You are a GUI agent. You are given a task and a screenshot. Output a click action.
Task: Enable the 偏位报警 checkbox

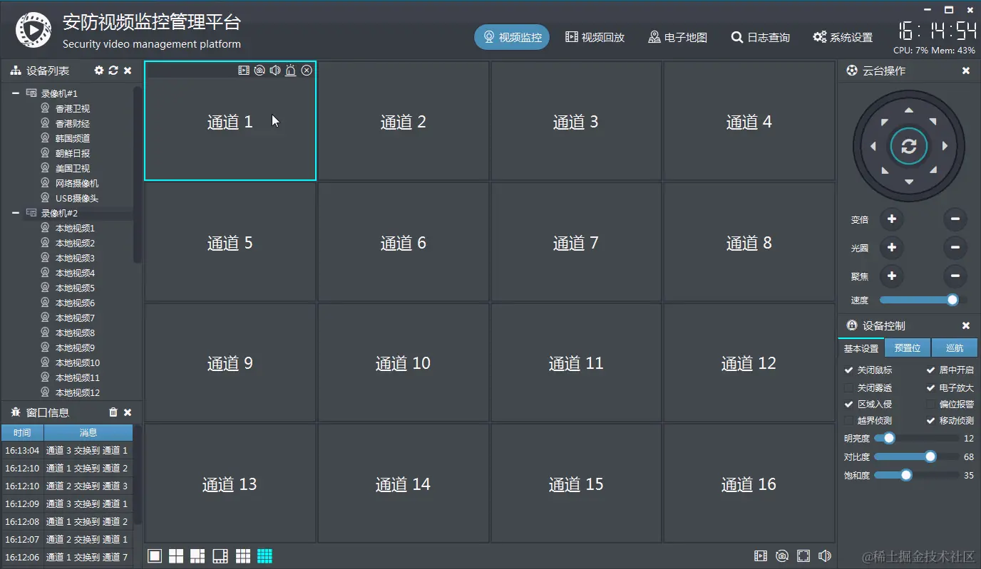(x=930, y=404)
